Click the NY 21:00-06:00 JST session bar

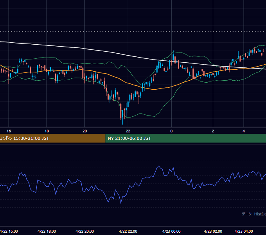[x=185, y=138]
